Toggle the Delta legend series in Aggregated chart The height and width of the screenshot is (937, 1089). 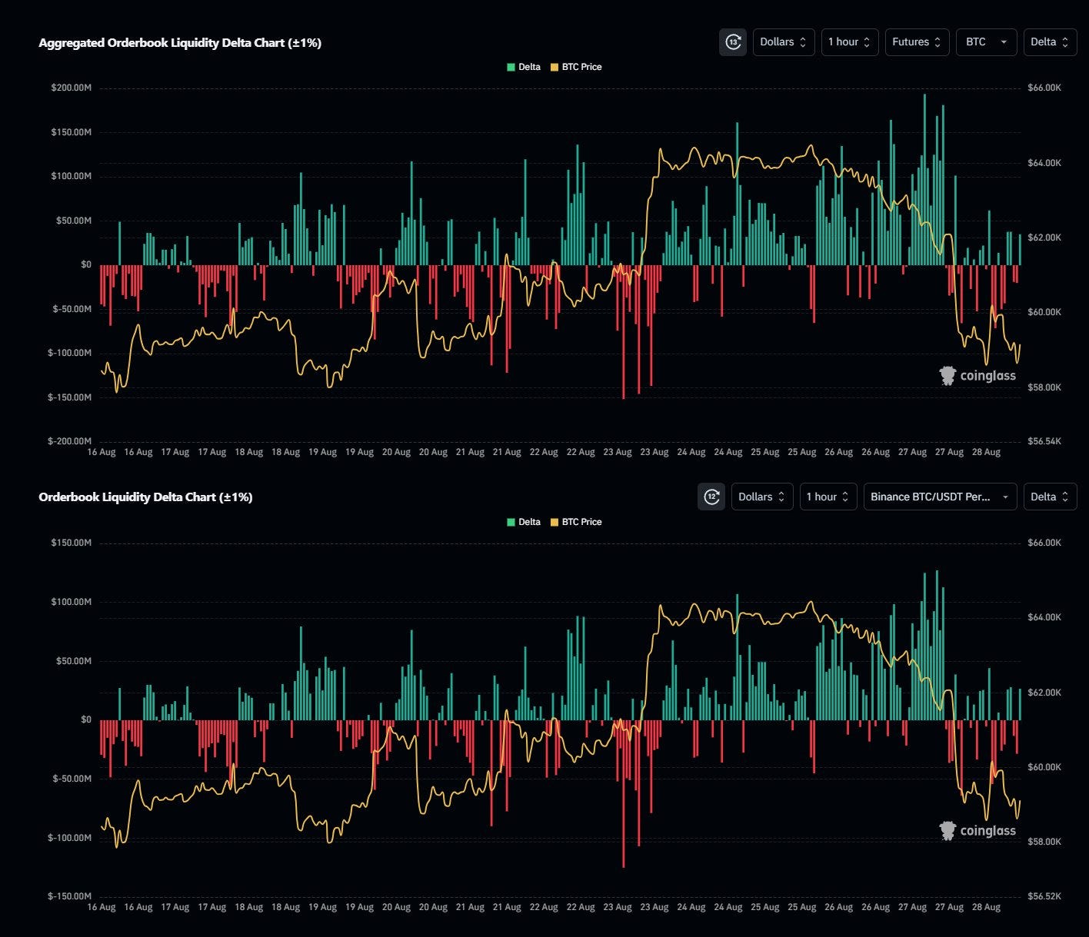[524, 67]
